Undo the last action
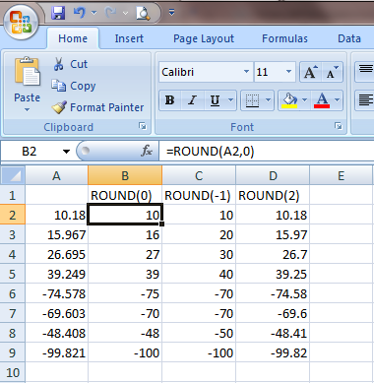Image resolution: width=374 pixels, height=383 pixels. coord(80,13)
